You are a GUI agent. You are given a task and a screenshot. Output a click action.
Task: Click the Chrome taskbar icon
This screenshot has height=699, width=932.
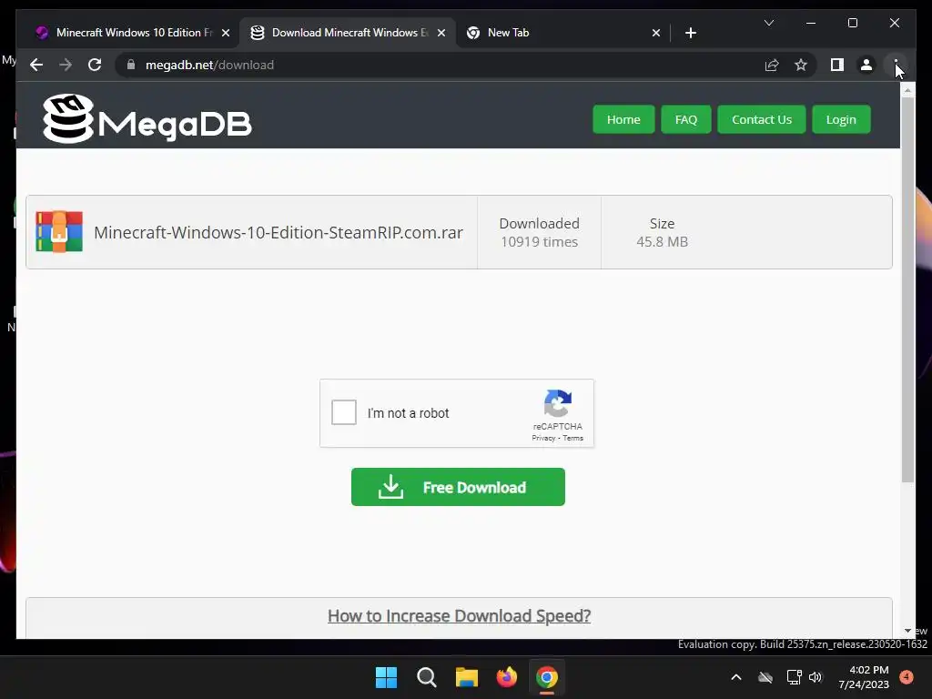547,677
